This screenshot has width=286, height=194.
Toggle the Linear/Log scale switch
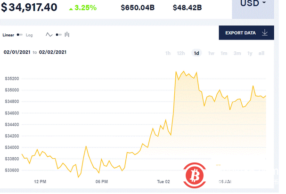click(x=20, y=35)
